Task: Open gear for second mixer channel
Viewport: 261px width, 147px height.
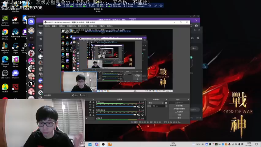Action: pos(143,115)
